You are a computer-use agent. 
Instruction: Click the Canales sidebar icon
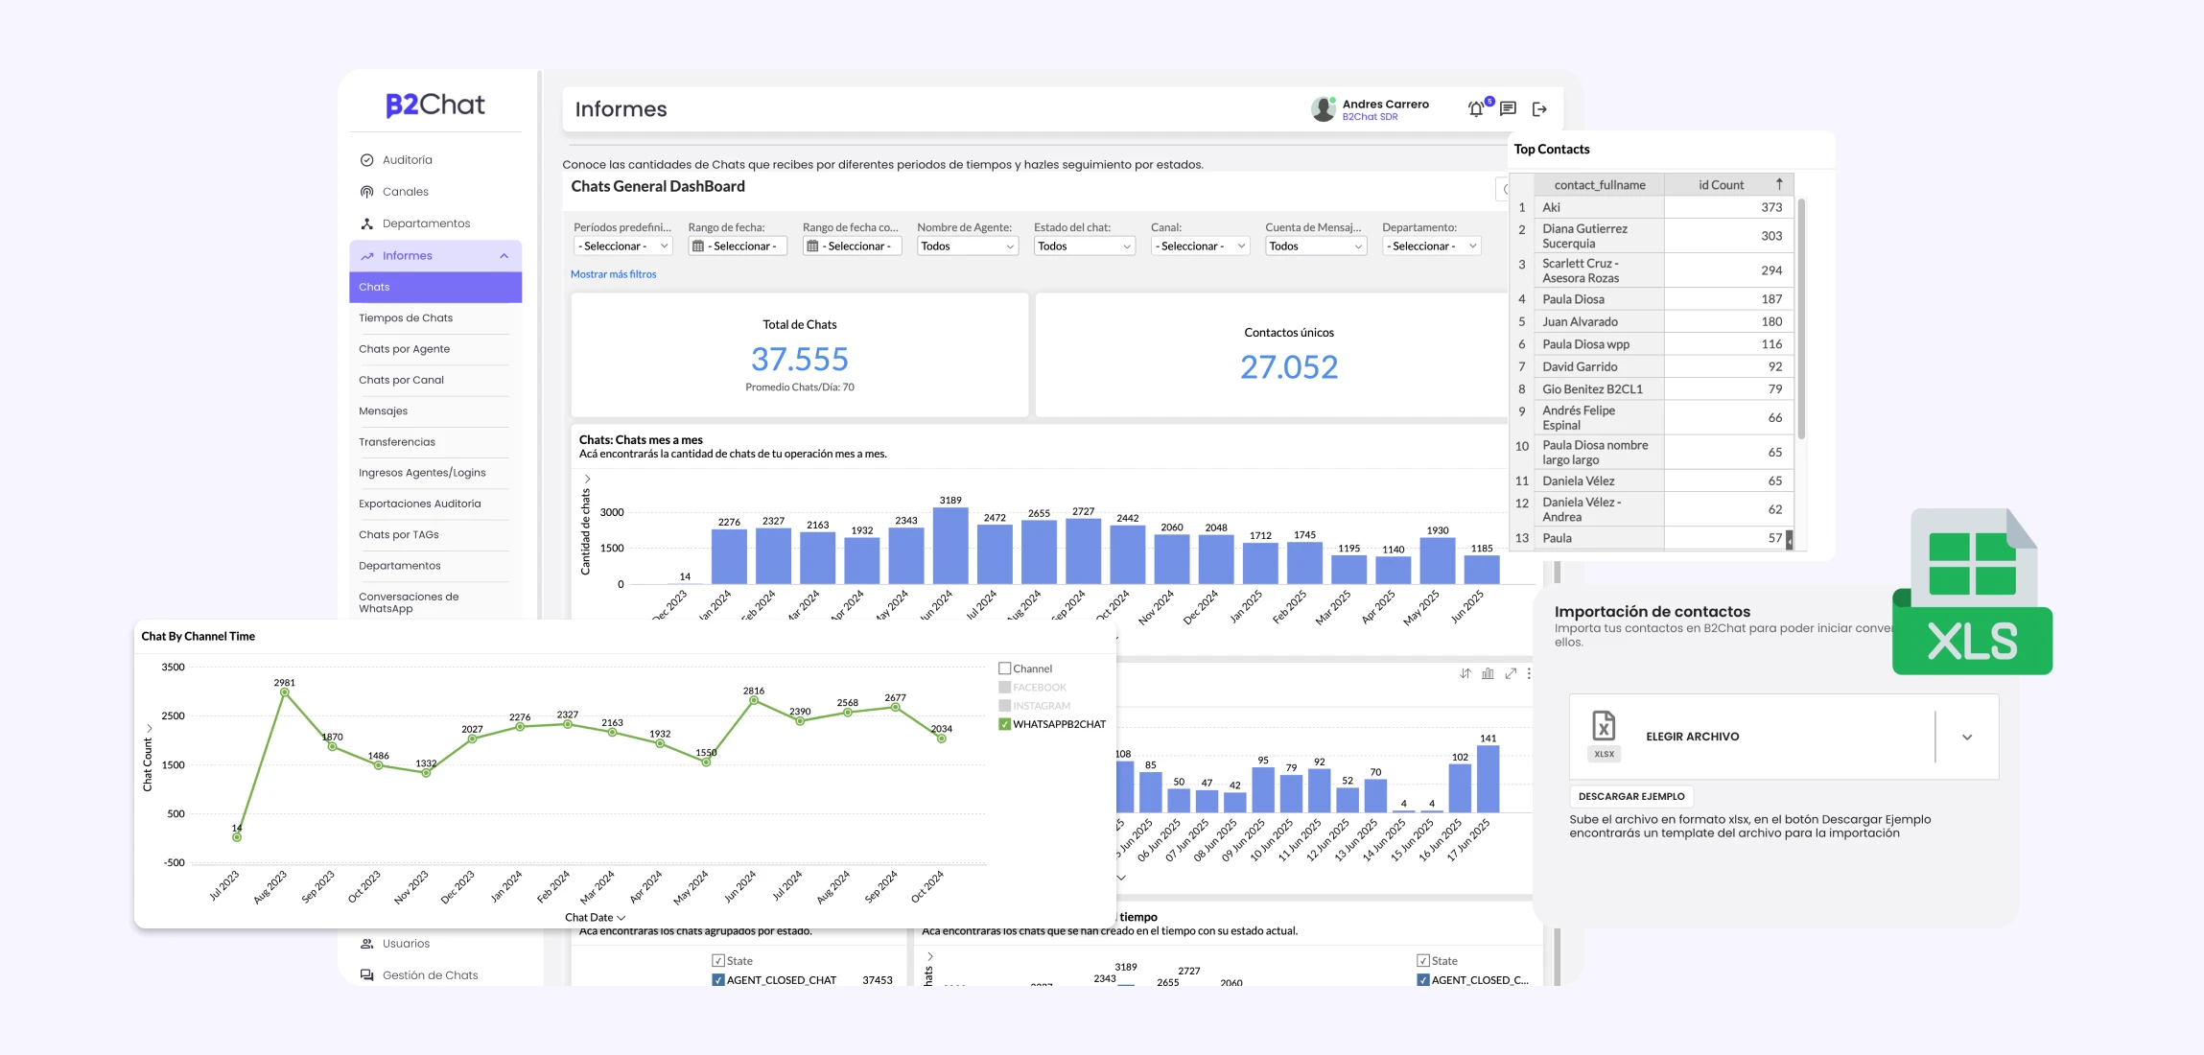point(366,192)
